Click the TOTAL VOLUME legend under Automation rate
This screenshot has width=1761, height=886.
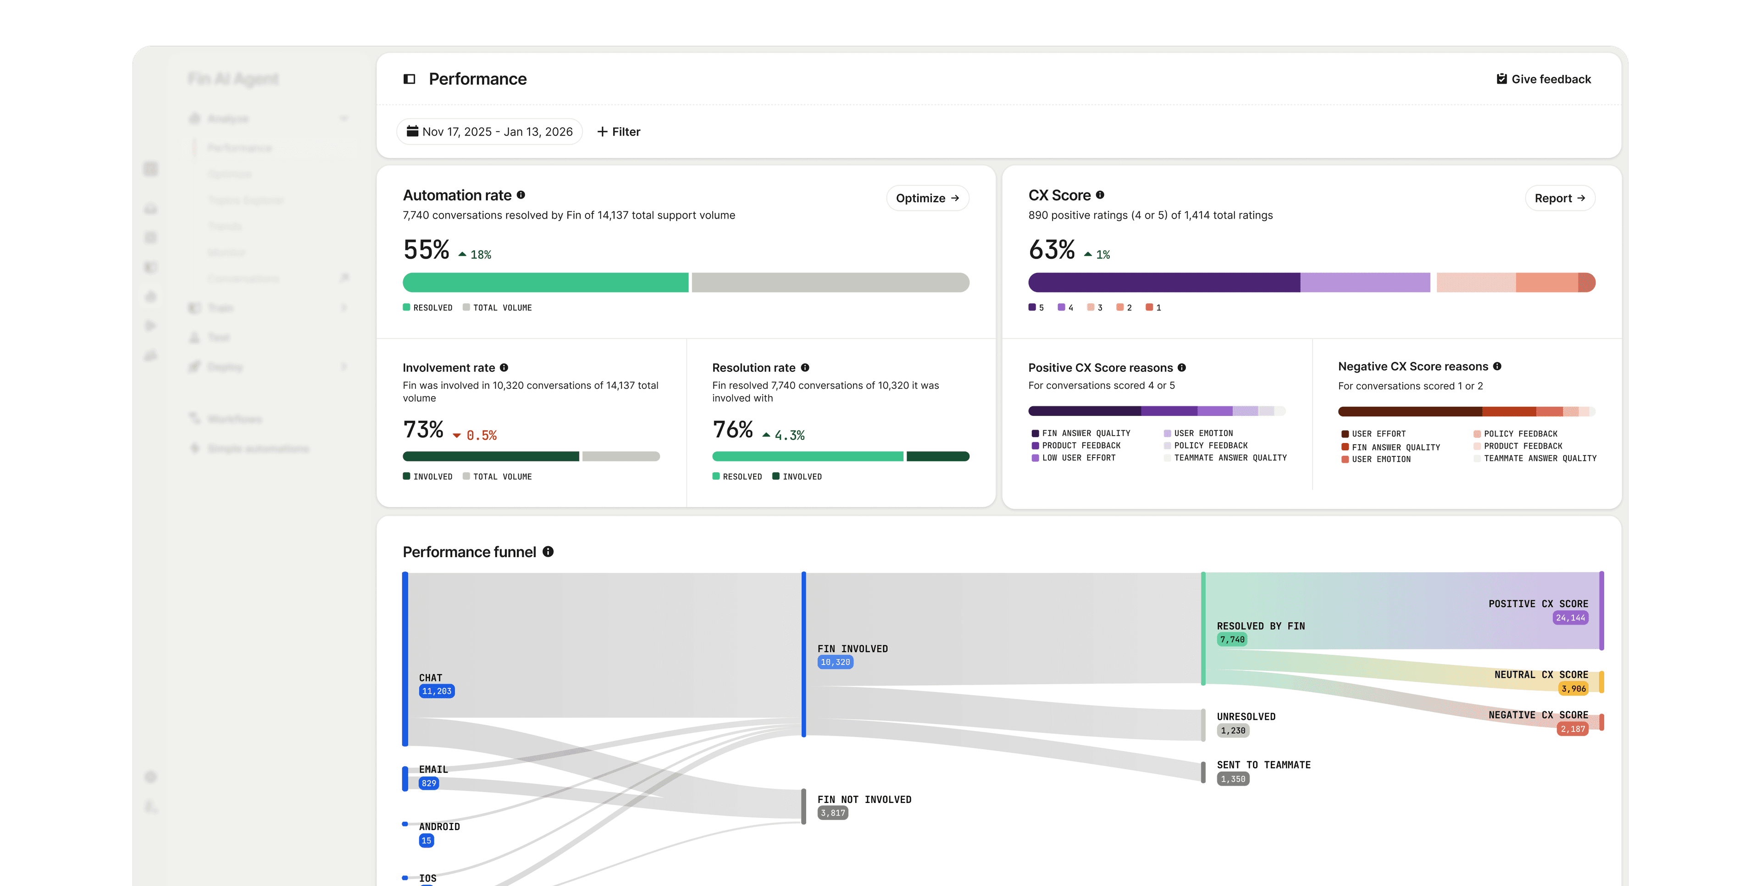pyautogui.click(x=497, y=308)
